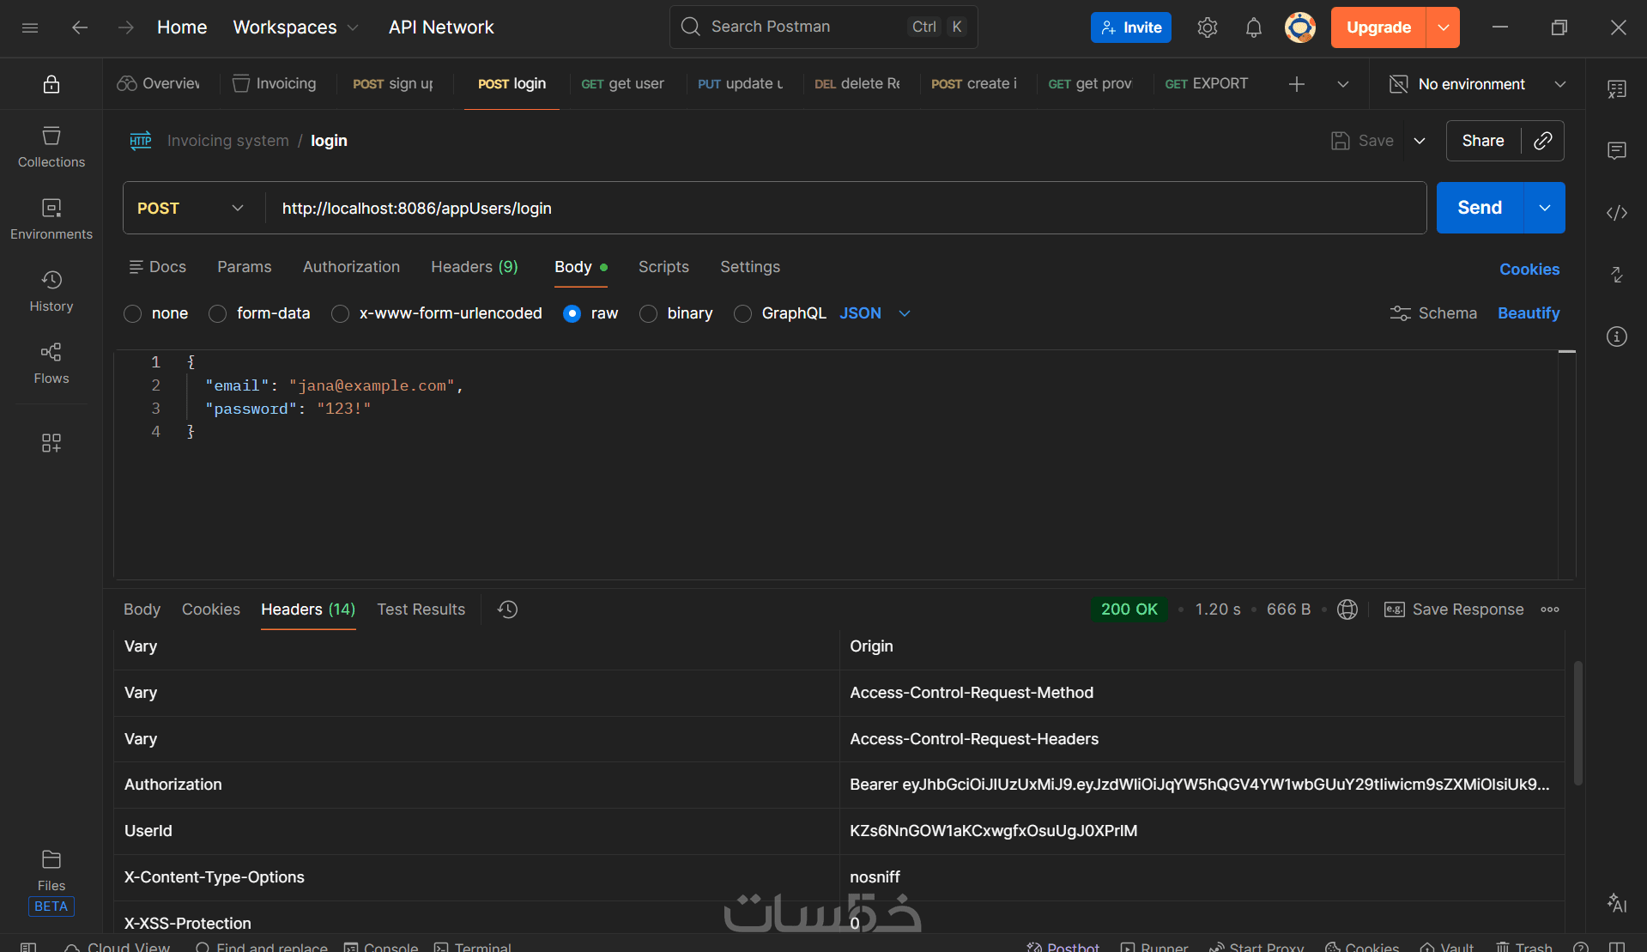The width and height of the screenshot is (1647, 952).
Task: Click the Schema button
Action: [x=1433, y=313]
